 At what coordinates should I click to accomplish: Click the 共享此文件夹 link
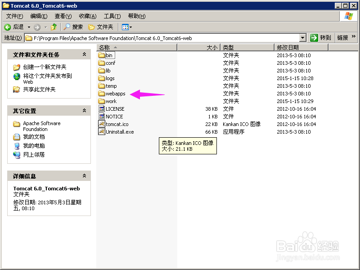(x=39, y=89)
